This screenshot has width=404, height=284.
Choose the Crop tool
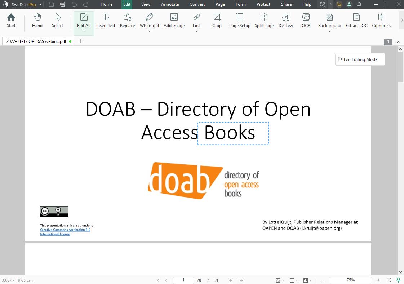[217, 21]
